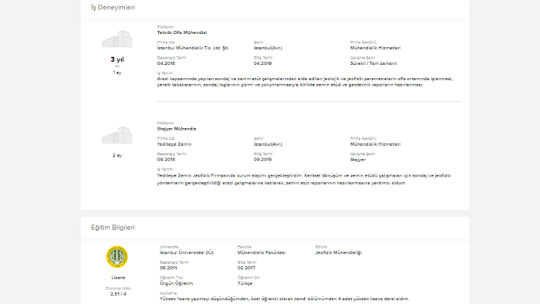Click the 1 ay label under 3 yıl
Screen dimensions: 540x304
117,73
